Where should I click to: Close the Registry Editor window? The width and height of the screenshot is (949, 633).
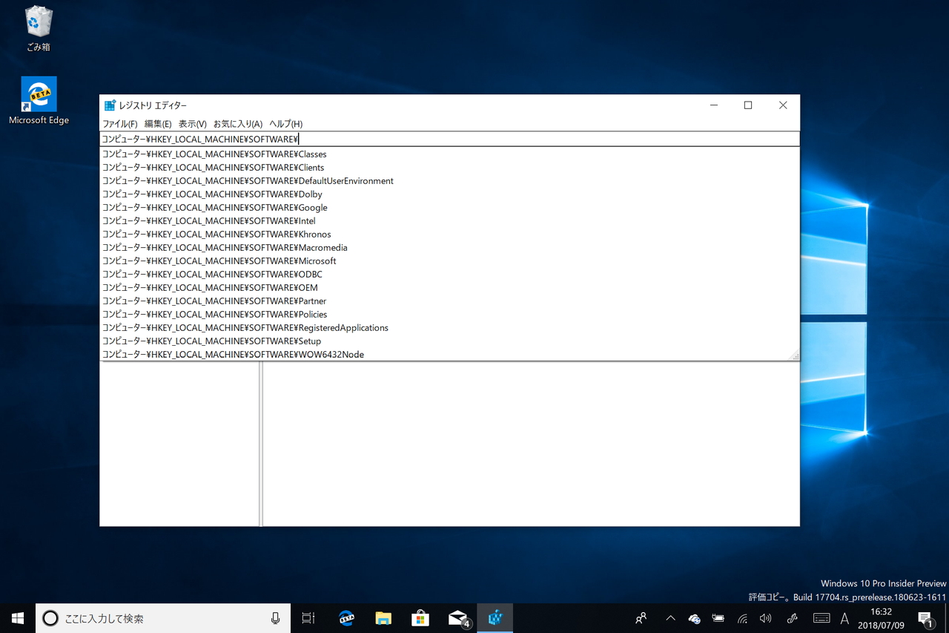coord(783,105)
